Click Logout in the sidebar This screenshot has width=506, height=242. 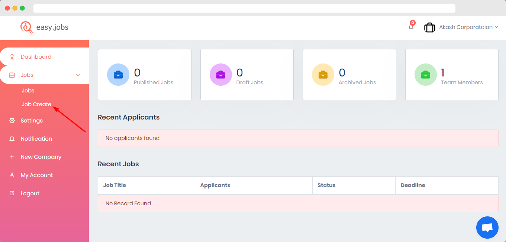coord(30,193)
